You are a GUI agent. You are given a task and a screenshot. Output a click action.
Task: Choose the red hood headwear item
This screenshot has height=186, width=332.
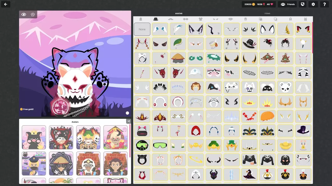pyautogui.click(x=196, y=131)
